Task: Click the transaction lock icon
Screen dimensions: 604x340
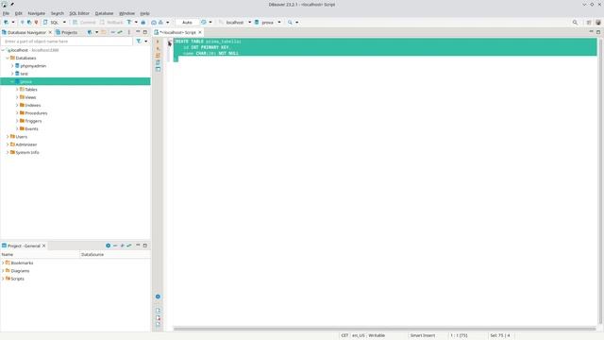Action: point(143,23)
